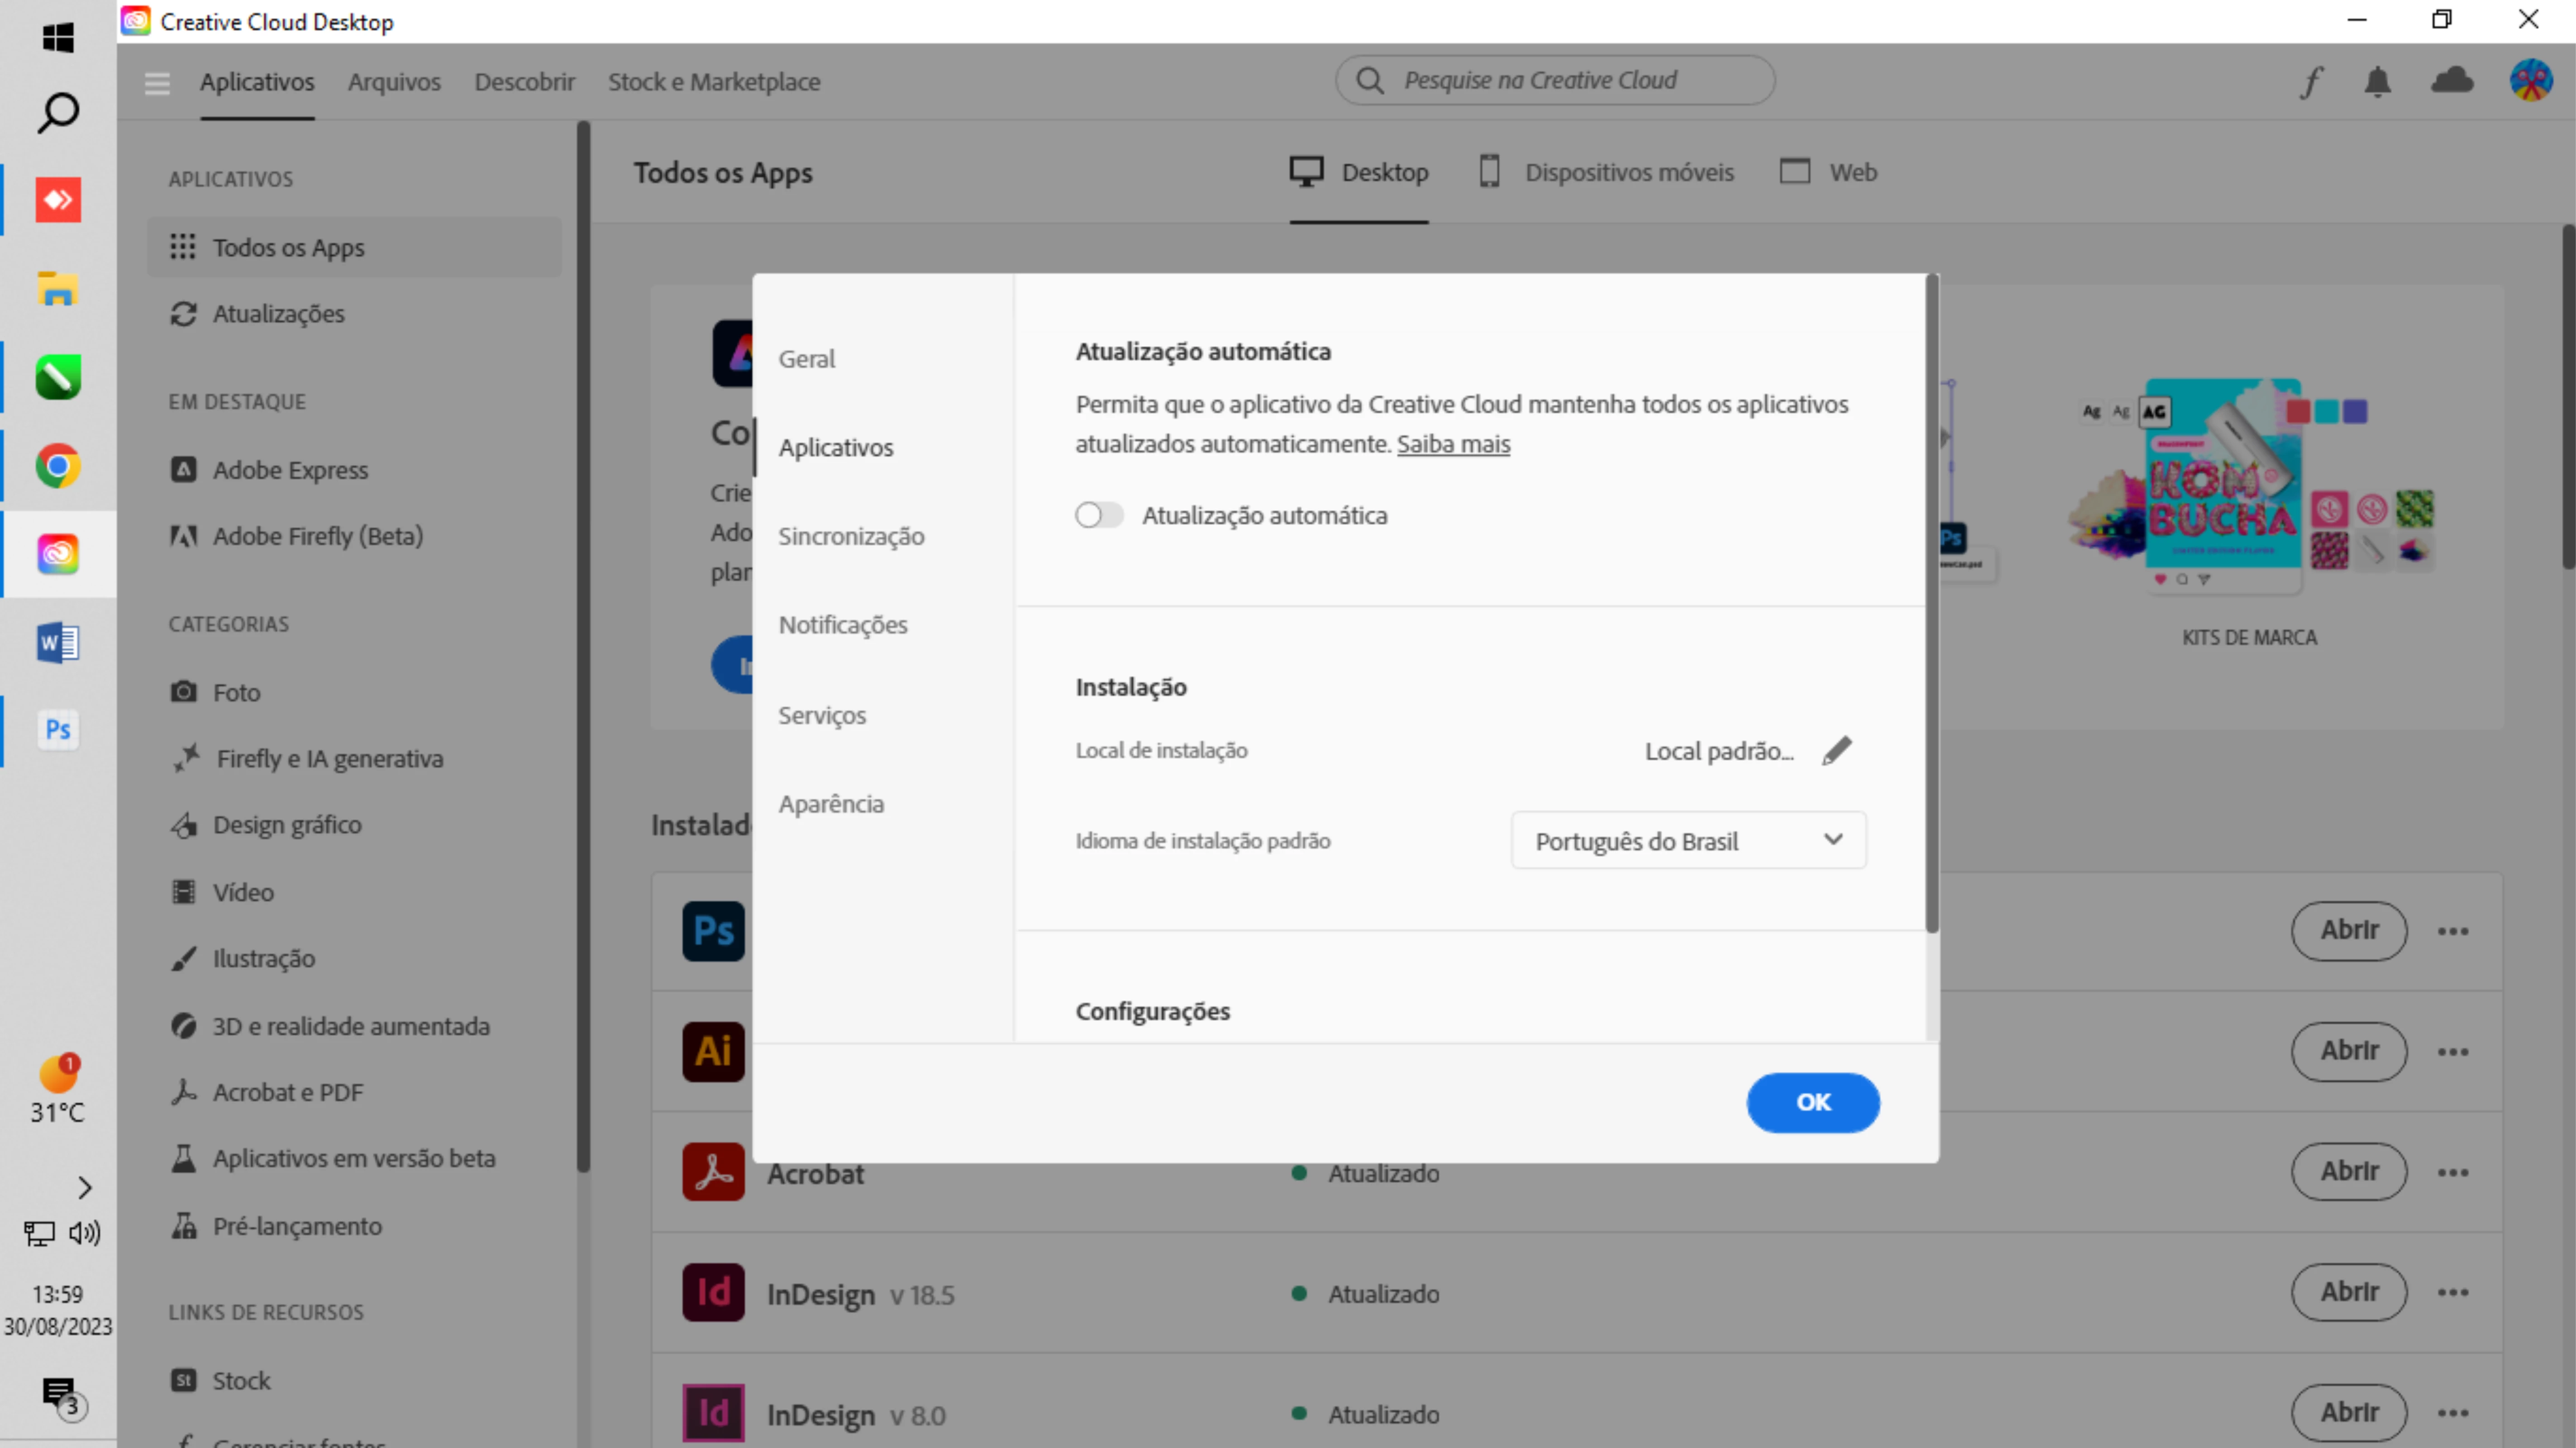Open Photoshop from the Windows taskbar
Screen dimensions: 2576x1448
58,730
